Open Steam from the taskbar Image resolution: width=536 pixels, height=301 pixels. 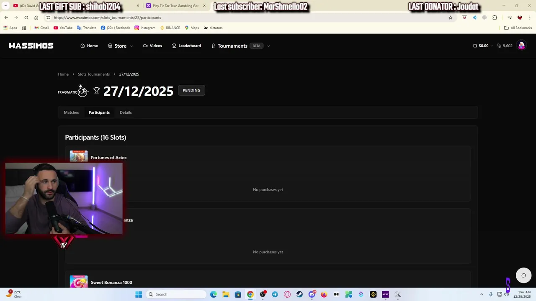[x=299, y=294]
